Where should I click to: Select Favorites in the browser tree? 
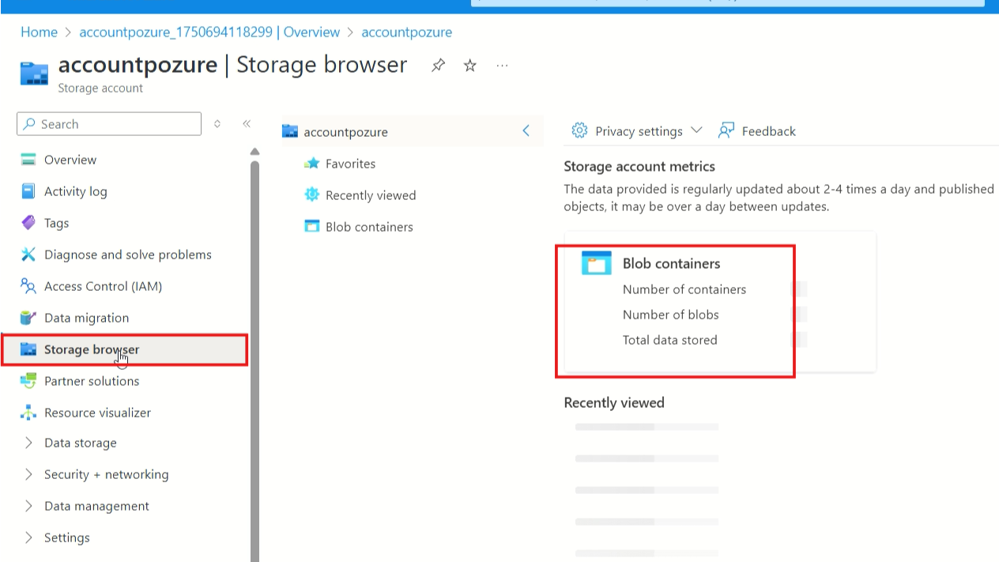point(350,164)
